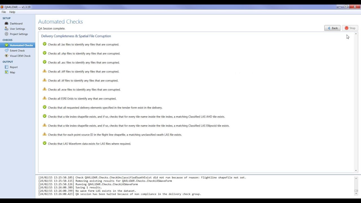The width and height of the screenshot is (361, 203).
Task: Open the Dashboard icon in sidebar
Action: click(6, 23)
